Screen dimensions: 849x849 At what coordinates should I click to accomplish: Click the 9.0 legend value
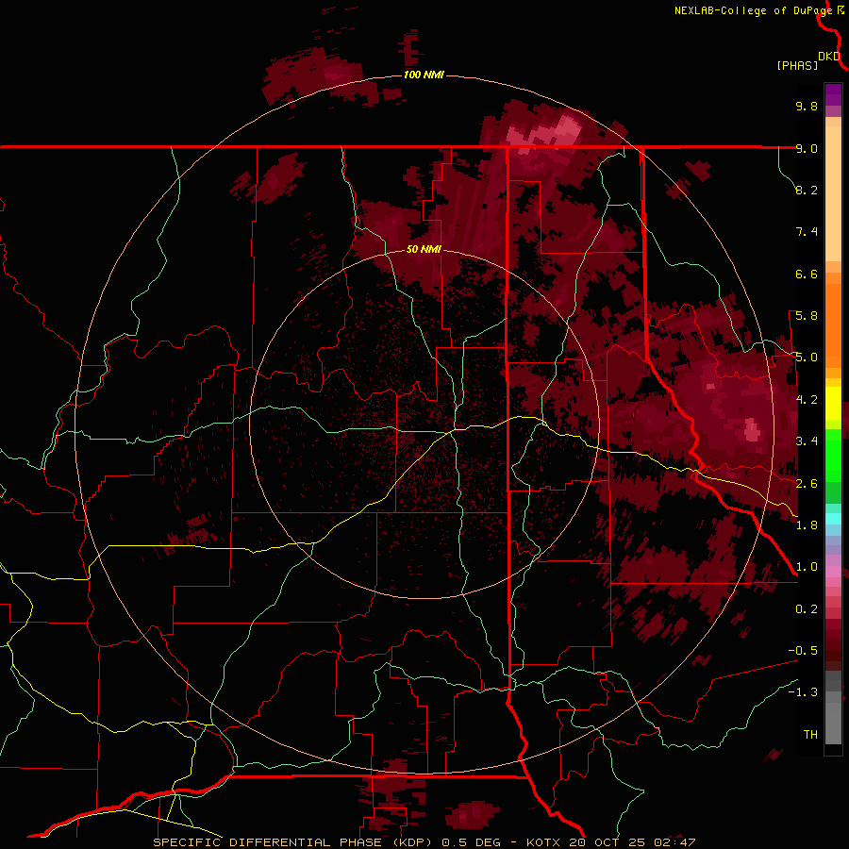(807, 148)
